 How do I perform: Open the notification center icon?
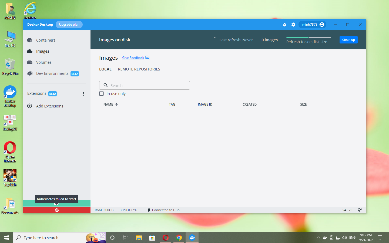click(x=380, y=238)
